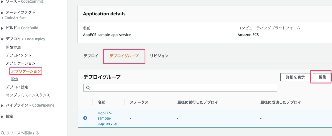
Task: Select オンプレミスインスタンス in the sidebar
Action: (28, 95)
